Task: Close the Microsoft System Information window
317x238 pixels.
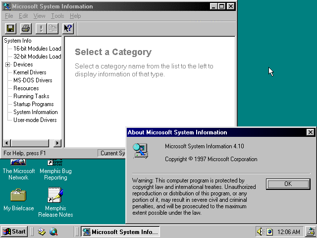Action: pyautogui.click(x=230, y=6)
